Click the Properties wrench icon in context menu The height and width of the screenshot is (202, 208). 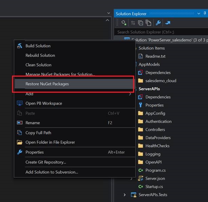[x=20, y=152]
